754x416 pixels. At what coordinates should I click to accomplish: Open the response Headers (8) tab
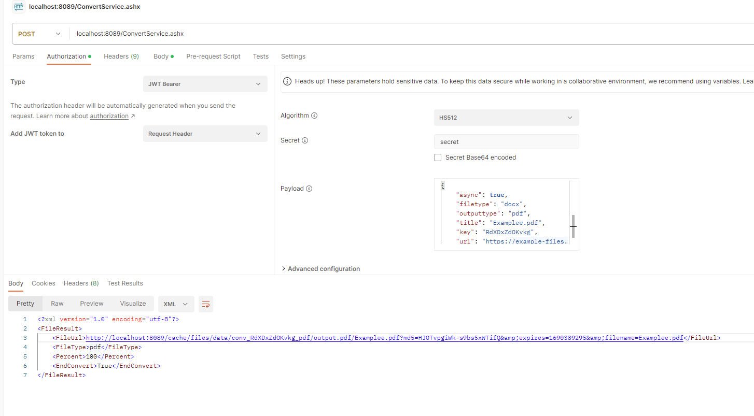tap(81, 283)
